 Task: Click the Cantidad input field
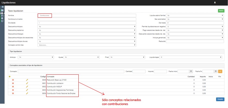[139, 71]
